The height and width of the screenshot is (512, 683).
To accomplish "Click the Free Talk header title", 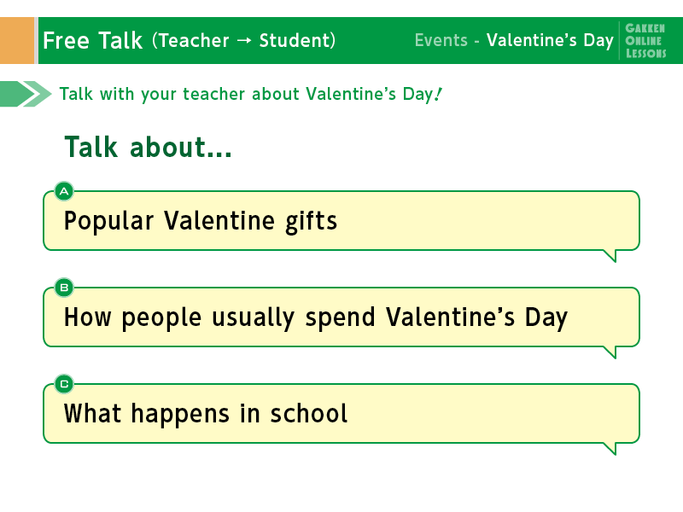I will (93, 40).
